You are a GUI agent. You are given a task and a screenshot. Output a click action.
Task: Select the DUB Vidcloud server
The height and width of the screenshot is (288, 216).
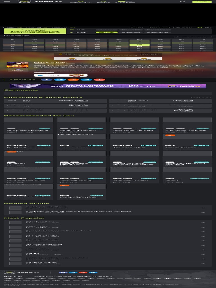[107, 33]
